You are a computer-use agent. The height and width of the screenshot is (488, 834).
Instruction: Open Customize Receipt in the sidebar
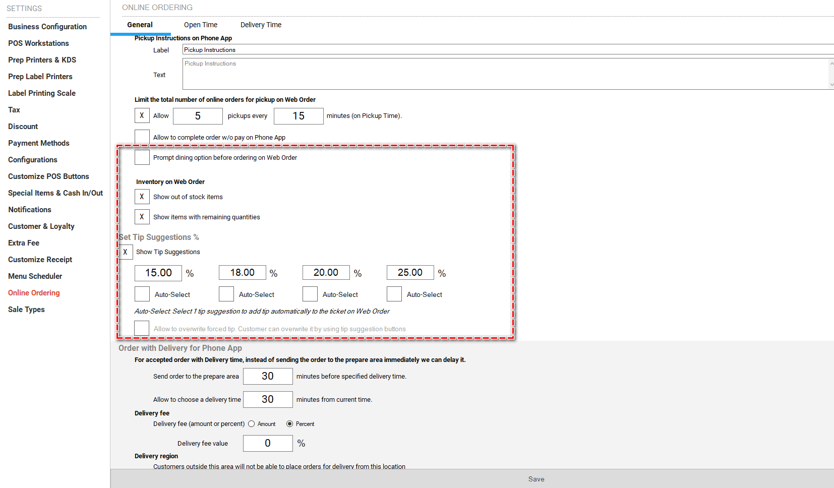40,260
